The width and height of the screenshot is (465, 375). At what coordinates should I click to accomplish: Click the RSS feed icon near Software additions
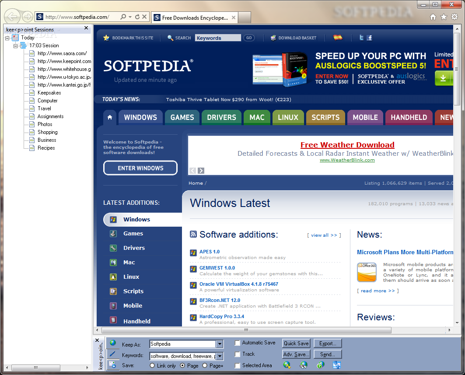pos(193,235)
